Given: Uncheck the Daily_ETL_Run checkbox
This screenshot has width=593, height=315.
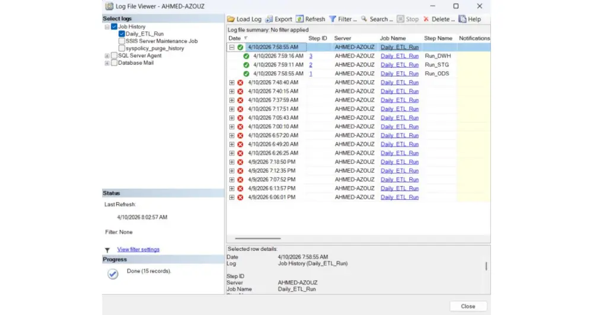Looking at the screenshot, I should [x=122, y=34].
